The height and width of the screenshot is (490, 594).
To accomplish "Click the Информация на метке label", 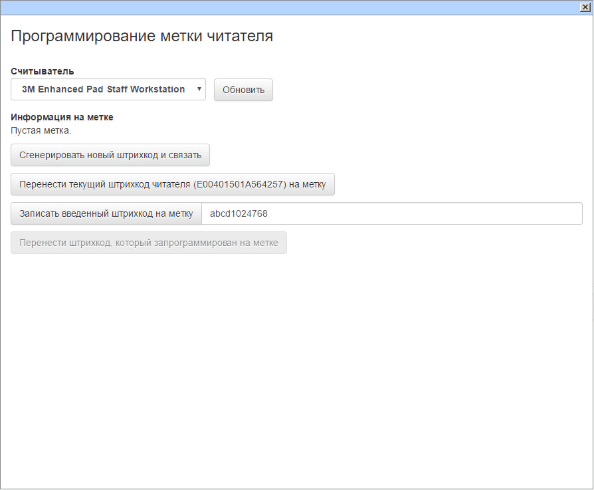I will (x=62, y=117).
